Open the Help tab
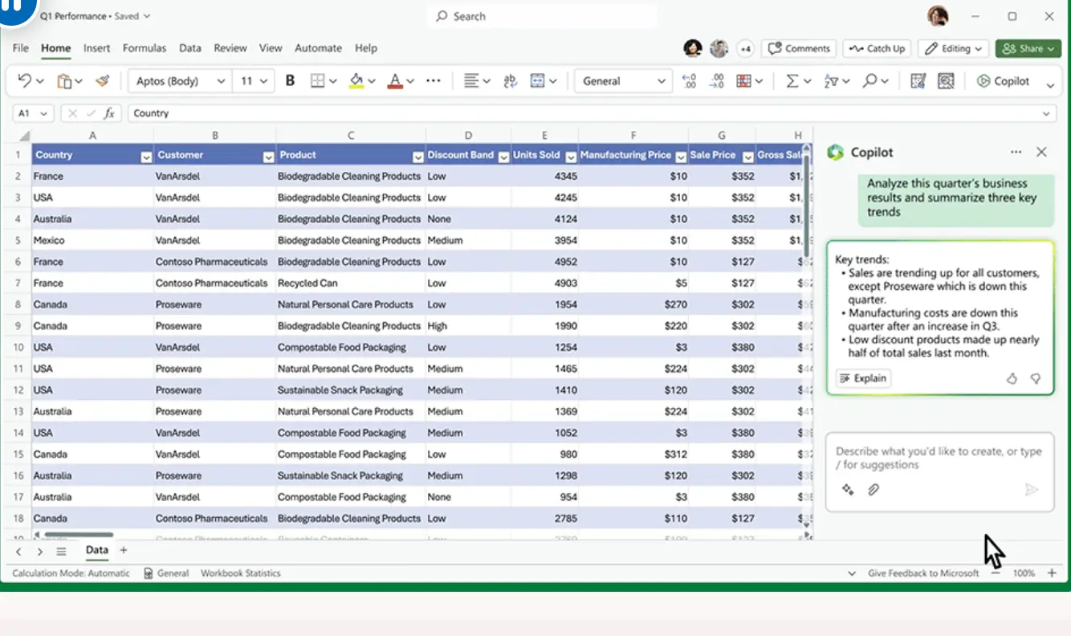 click(x=366, y=48)
